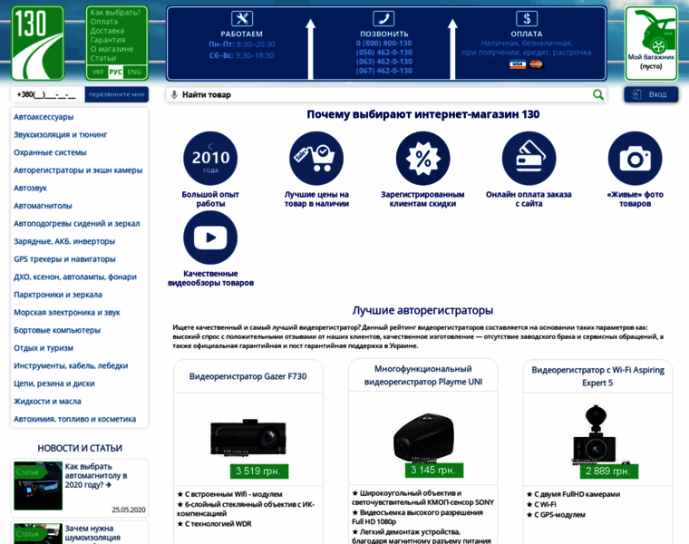Open Видеорегистратор Gazer F730 title

(247, 376)
